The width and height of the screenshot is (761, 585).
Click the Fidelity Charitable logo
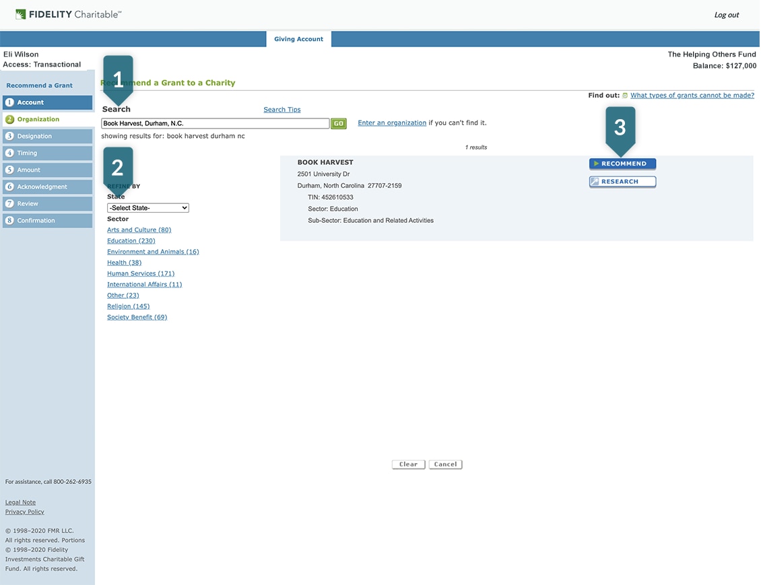point(68,15)
